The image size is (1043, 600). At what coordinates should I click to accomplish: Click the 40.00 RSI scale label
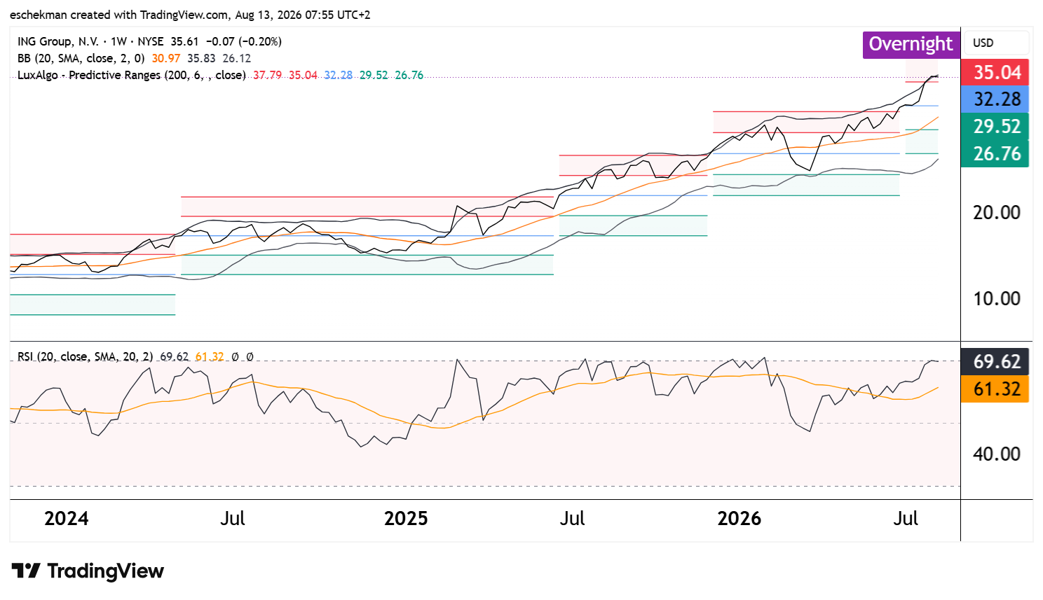click(x=997, y=454)
